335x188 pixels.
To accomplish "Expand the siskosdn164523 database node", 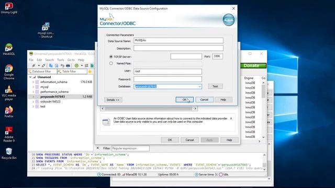I will 33,102.
